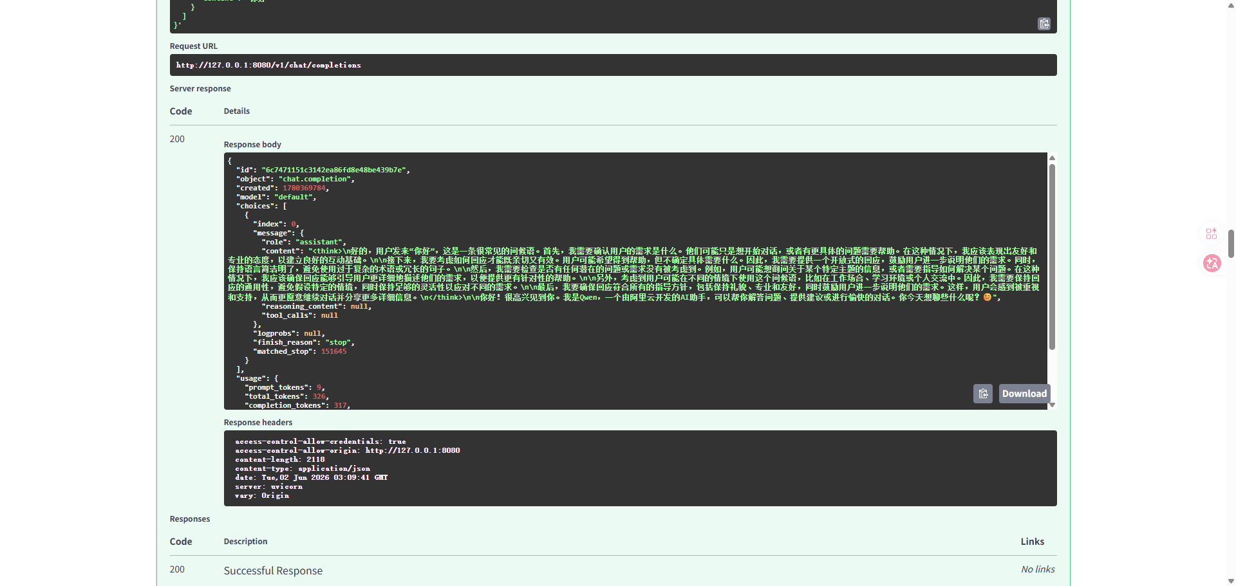The image size is (1236, 586).
Task: Click the 200 code in server response
Action: point(177,139)
